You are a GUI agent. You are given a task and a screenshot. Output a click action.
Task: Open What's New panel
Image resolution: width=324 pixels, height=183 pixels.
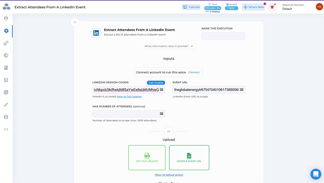click(x=253, y=7)
